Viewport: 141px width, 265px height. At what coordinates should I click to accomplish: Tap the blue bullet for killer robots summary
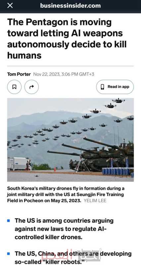[x=9, y=254]
